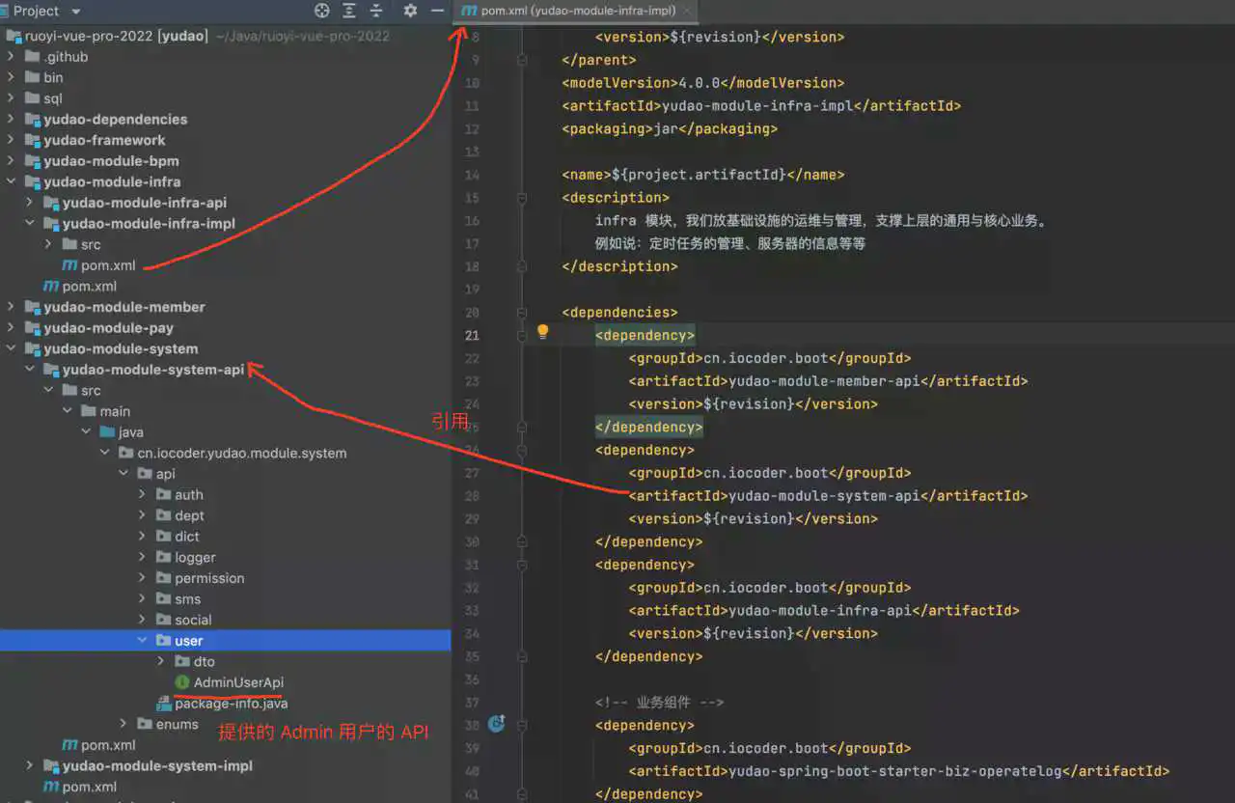Image resolution: width=1235 pixels, height=803 pixels.
Task: Collapse the yudao-module-system node
Action: click(11, 349)
